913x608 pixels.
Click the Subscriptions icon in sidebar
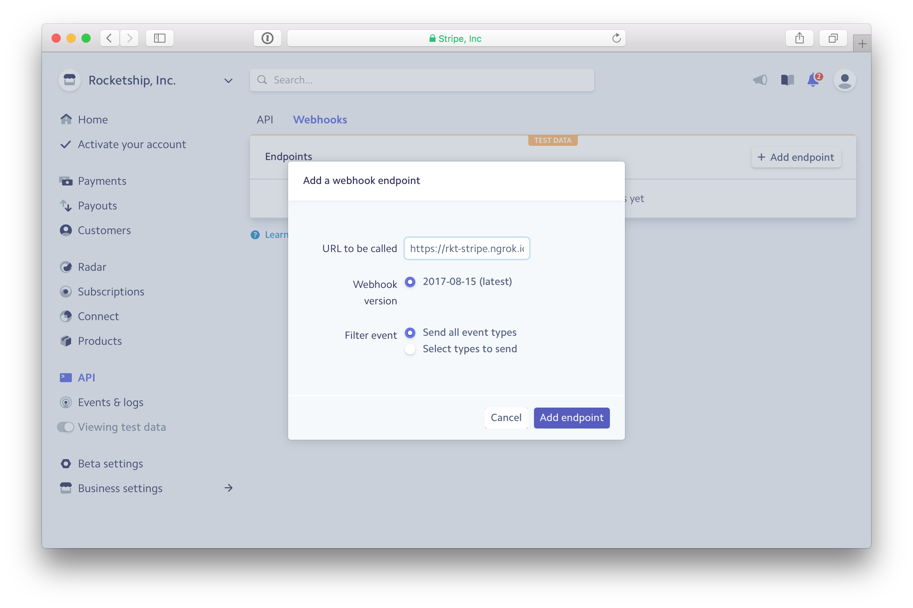click(67, 291)
